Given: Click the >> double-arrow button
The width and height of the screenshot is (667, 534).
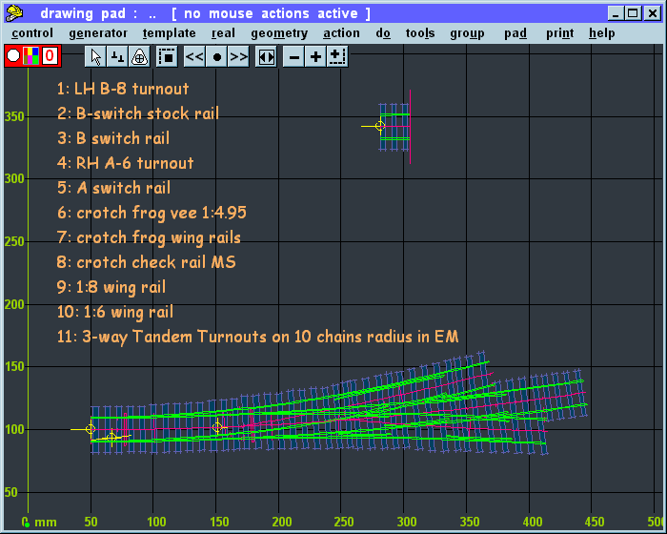Looking at the screenshot, I should [238, 56].
